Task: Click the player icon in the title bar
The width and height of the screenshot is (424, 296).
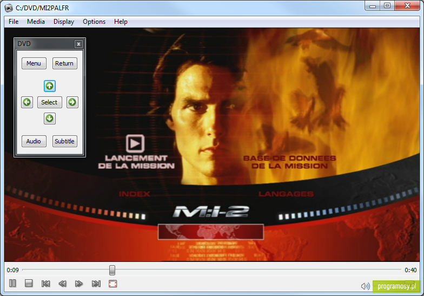Action: [9, 8]
